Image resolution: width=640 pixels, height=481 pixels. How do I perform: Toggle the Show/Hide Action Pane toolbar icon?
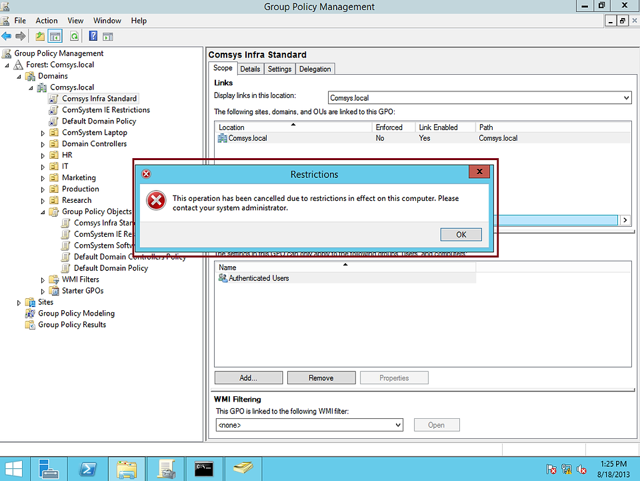[108, 37]
